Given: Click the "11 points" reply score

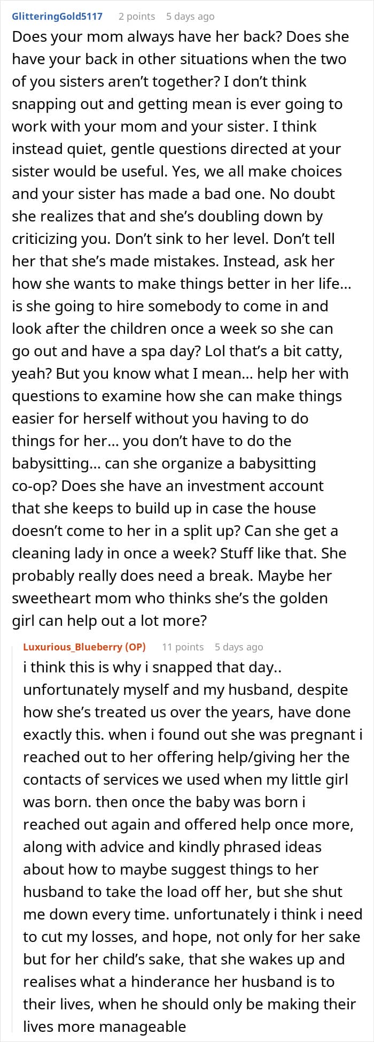Looking at the screenshot, I should (x=183, y=647).
